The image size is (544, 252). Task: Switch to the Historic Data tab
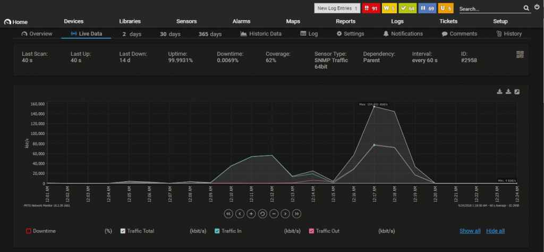pyautogui.click(x=261, y=33)
